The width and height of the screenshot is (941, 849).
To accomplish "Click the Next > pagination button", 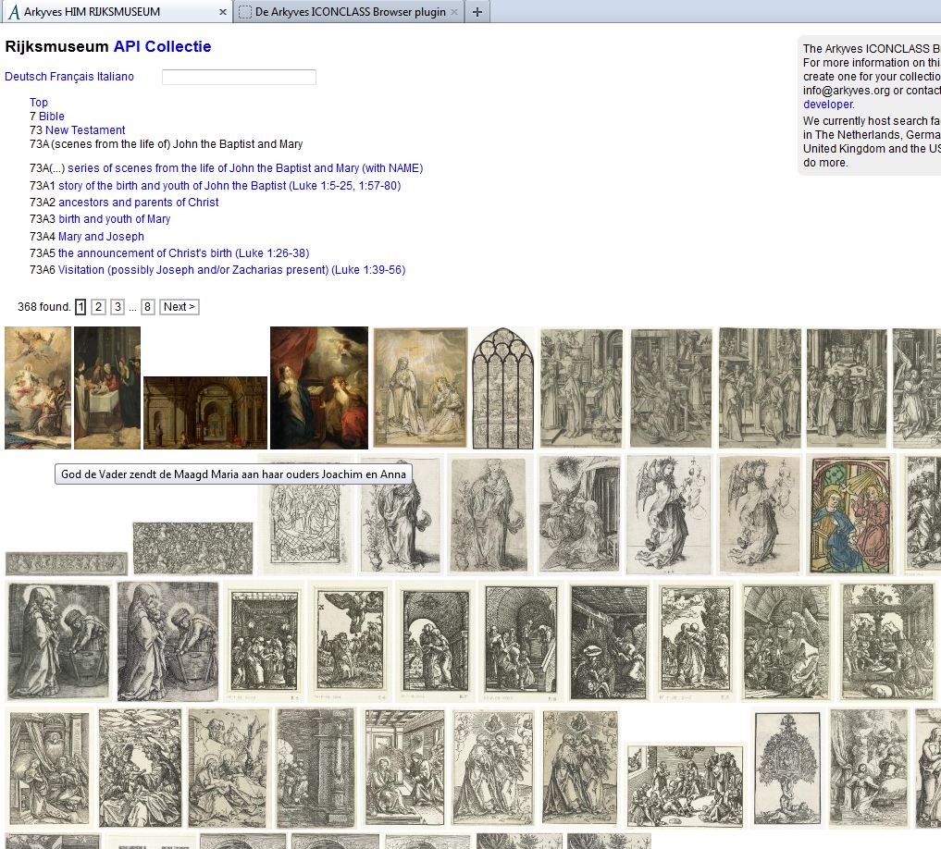I will pyautogui.click(x=180, y=307).
